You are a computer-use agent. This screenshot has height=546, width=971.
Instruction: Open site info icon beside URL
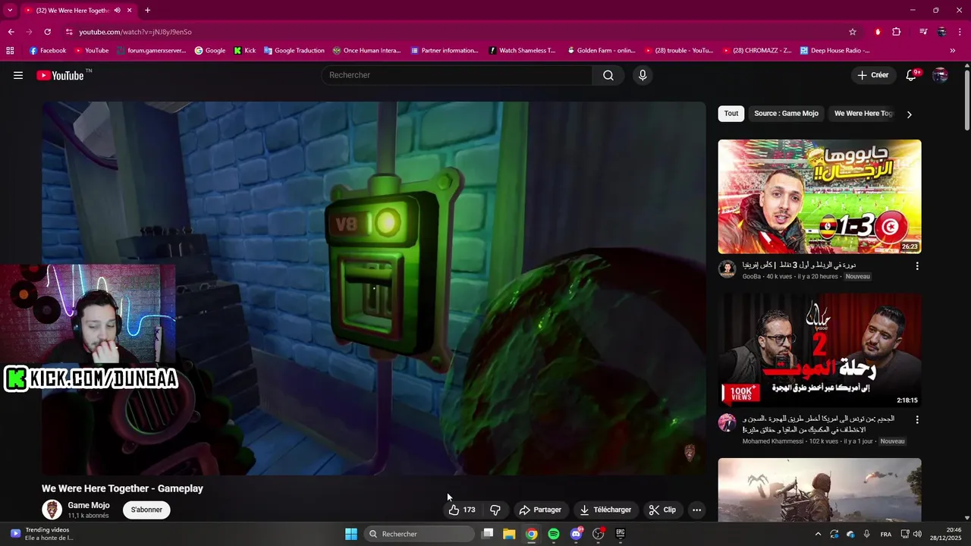[69, 32]
